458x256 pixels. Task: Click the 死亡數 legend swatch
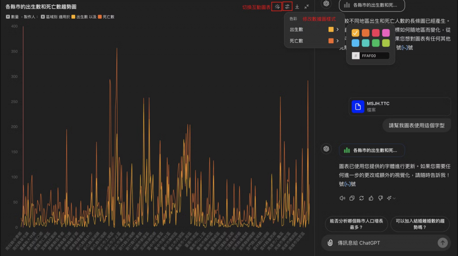tap(100, 17)
